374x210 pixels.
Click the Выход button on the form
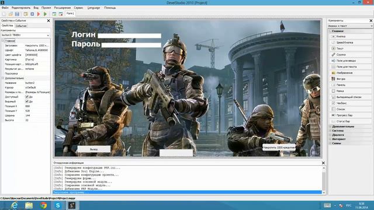click(94, 149)
